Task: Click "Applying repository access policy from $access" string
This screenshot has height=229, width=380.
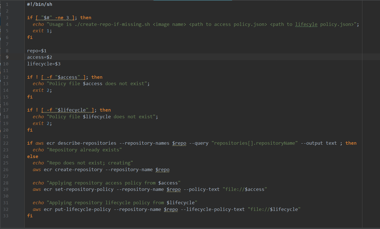Action: [114, 183]
